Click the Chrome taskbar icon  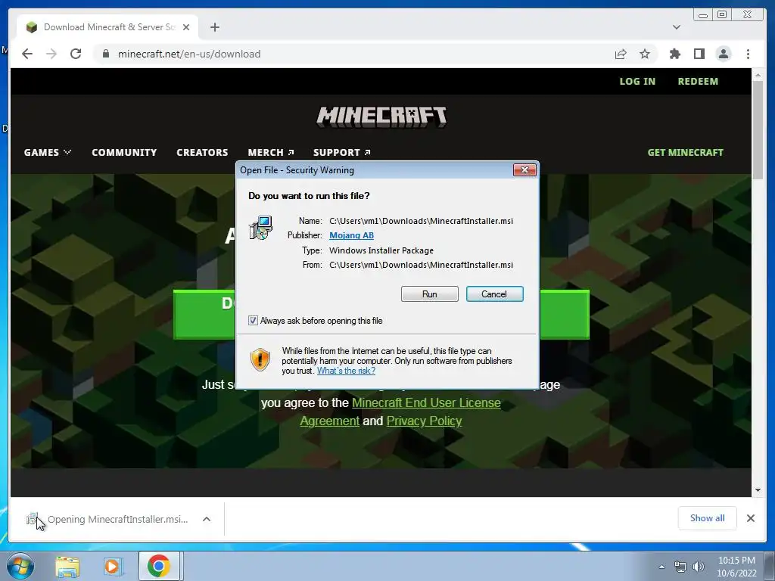(x=159, y=566)
